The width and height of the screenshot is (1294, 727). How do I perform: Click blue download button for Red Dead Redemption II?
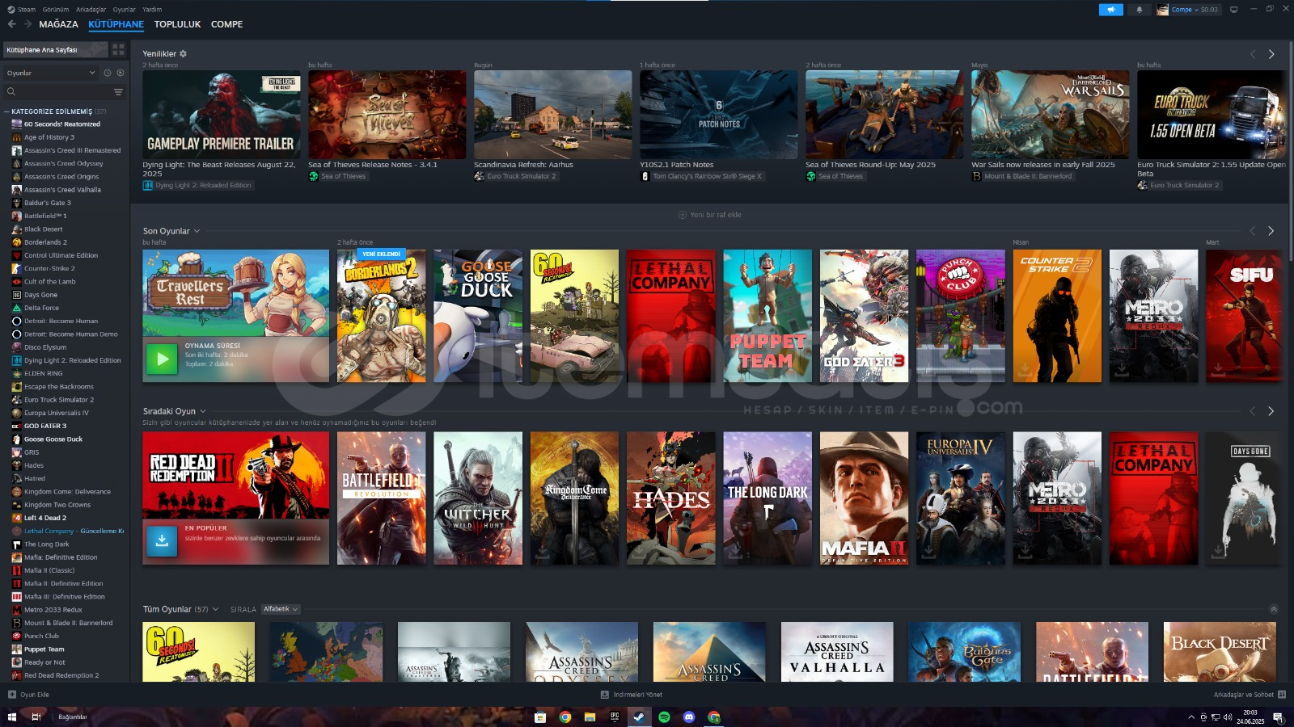(162, 540)
